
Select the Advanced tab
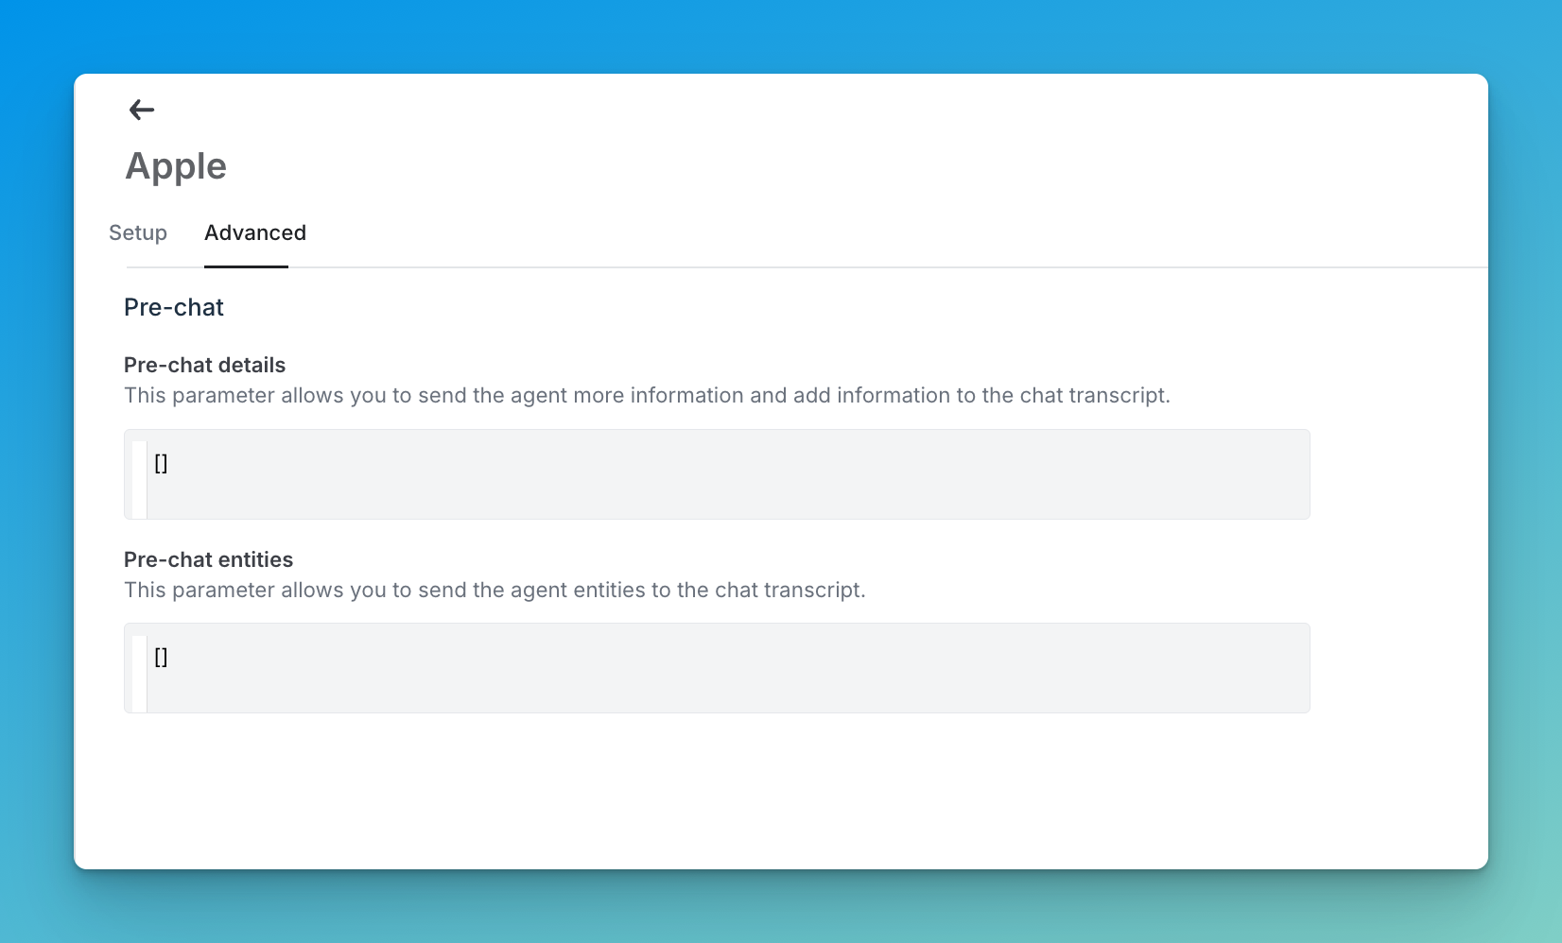(255, 232)
